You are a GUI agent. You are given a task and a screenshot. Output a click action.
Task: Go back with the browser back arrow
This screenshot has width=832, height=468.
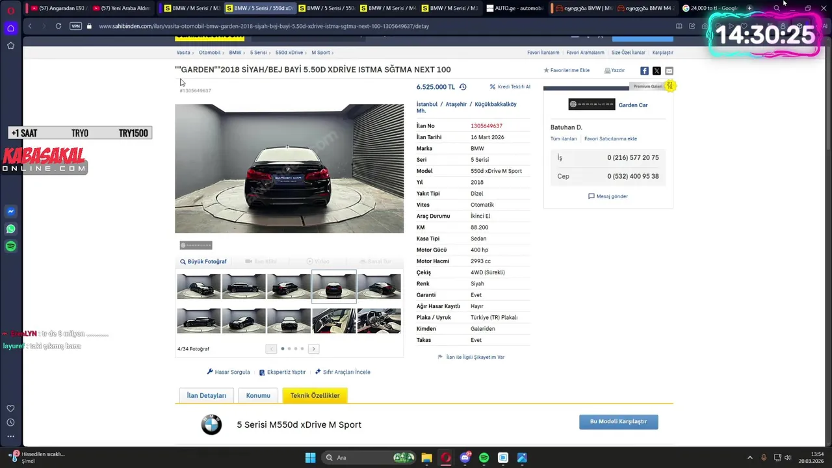click(30, 26)
